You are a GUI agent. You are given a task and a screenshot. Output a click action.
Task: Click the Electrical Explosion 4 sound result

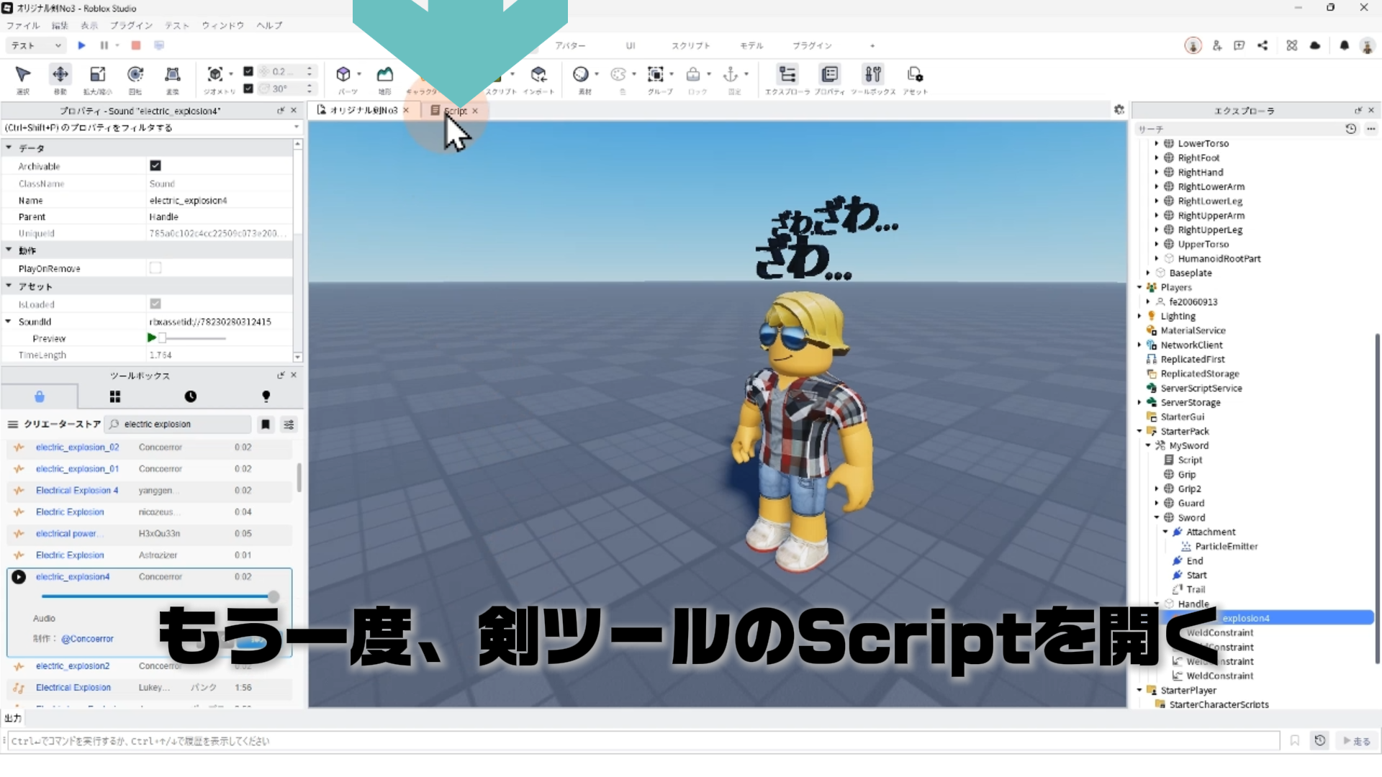(x=77, y=491)
